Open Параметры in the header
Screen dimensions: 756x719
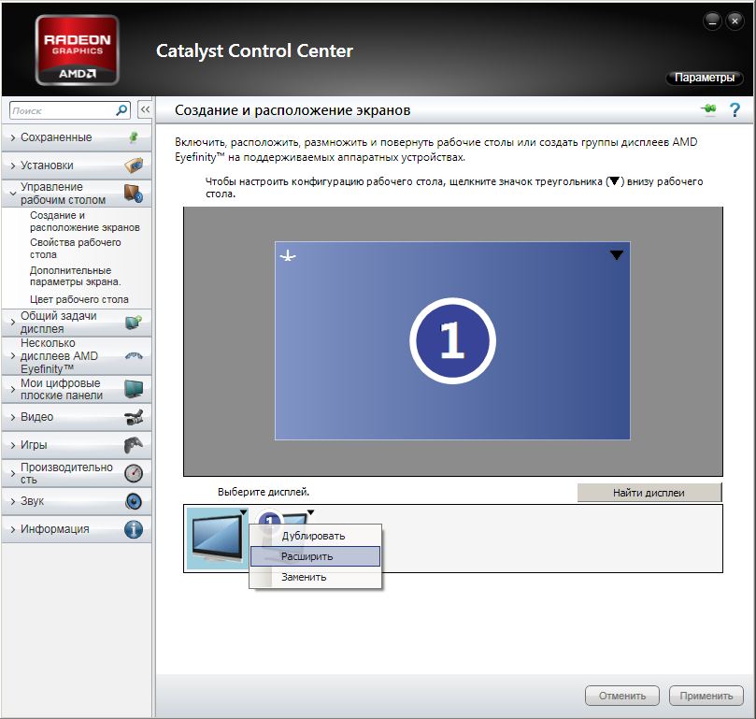704,78
